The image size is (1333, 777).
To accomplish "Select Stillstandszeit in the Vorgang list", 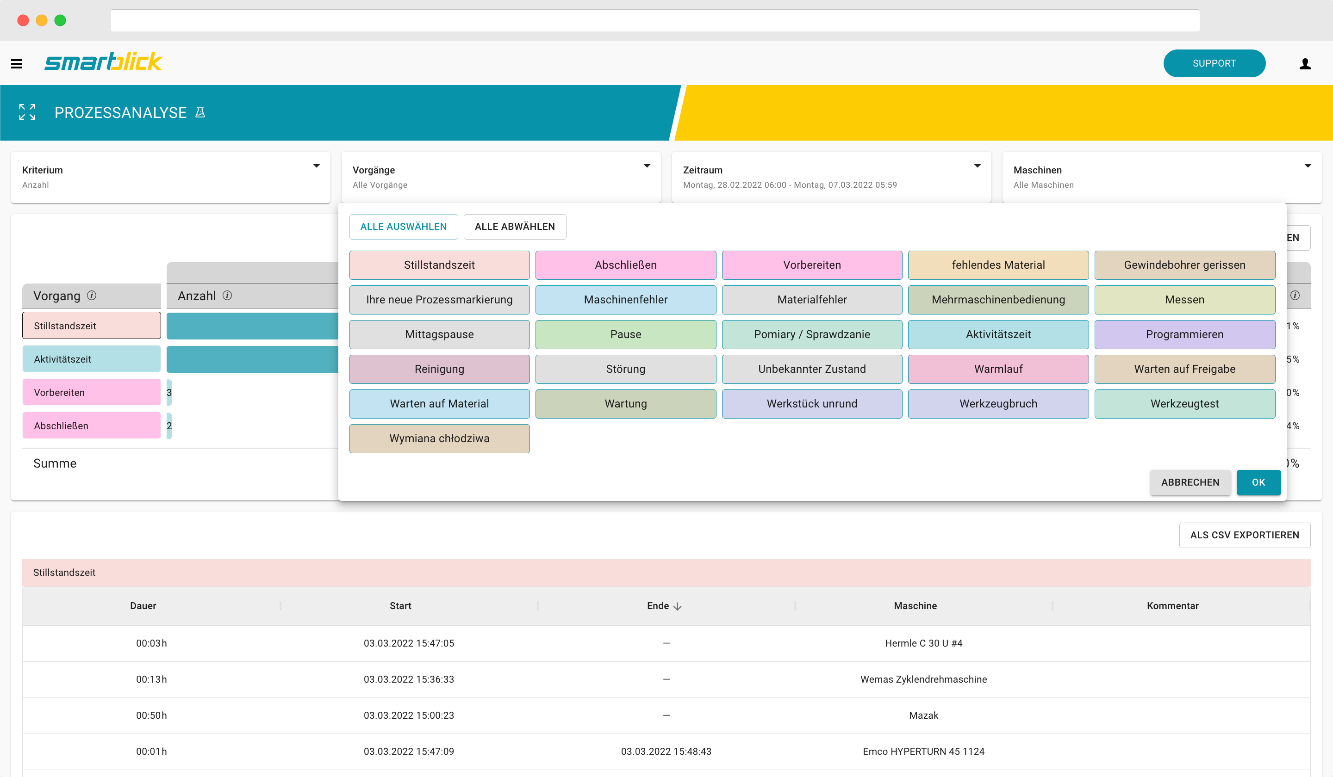I will pyautogui.click(x=91, y=326).
